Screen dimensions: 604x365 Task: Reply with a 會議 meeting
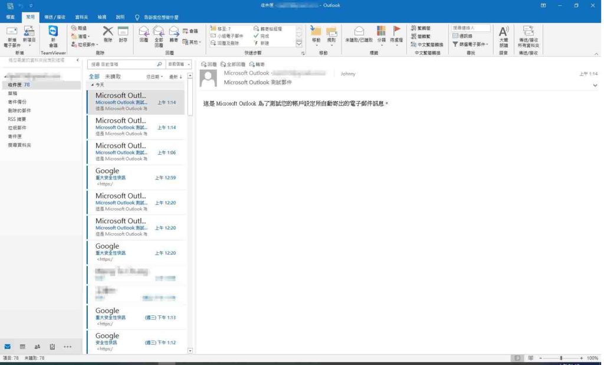click(x=191, y=31)
